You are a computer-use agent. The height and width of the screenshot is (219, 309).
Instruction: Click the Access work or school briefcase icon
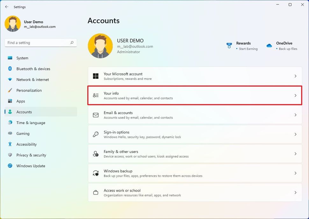(96, 193)
